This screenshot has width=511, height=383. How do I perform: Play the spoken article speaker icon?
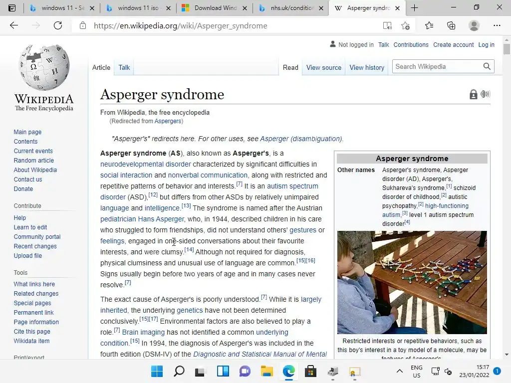[485, 94]
